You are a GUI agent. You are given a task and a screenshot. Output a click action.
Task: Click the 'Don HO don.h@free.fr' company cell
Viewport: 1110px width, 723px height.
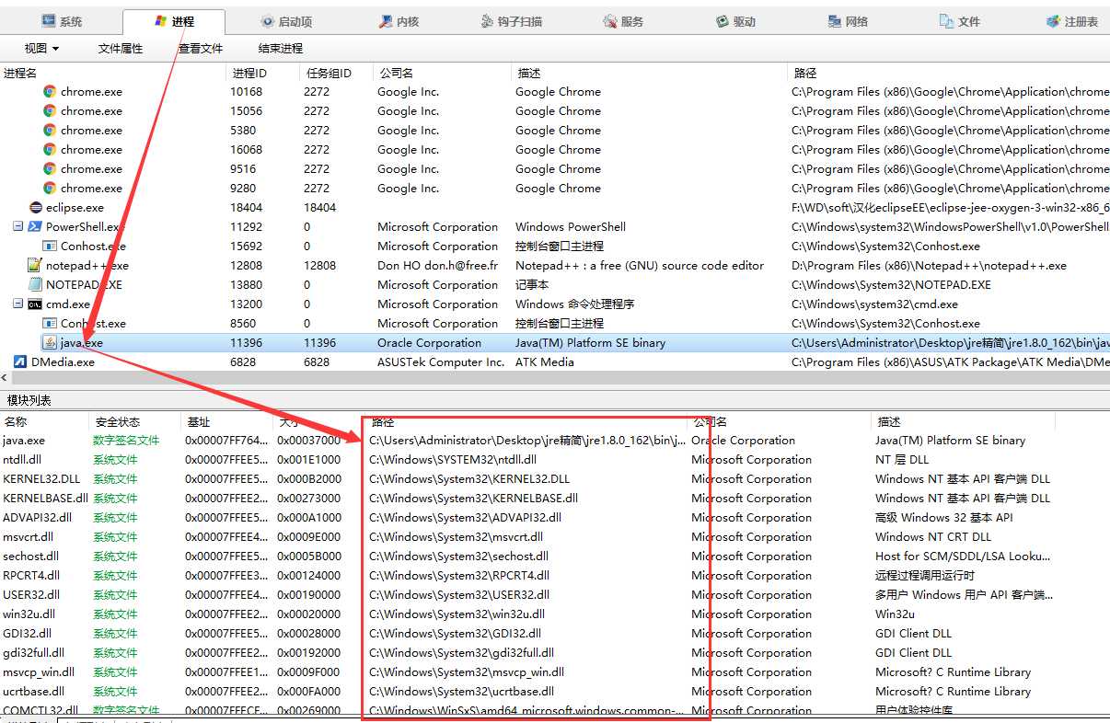tap(437, 266)
